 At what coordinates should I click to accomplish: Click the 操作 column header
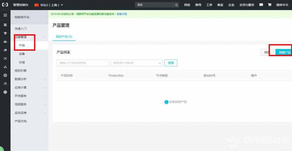[x=254, y=76]
